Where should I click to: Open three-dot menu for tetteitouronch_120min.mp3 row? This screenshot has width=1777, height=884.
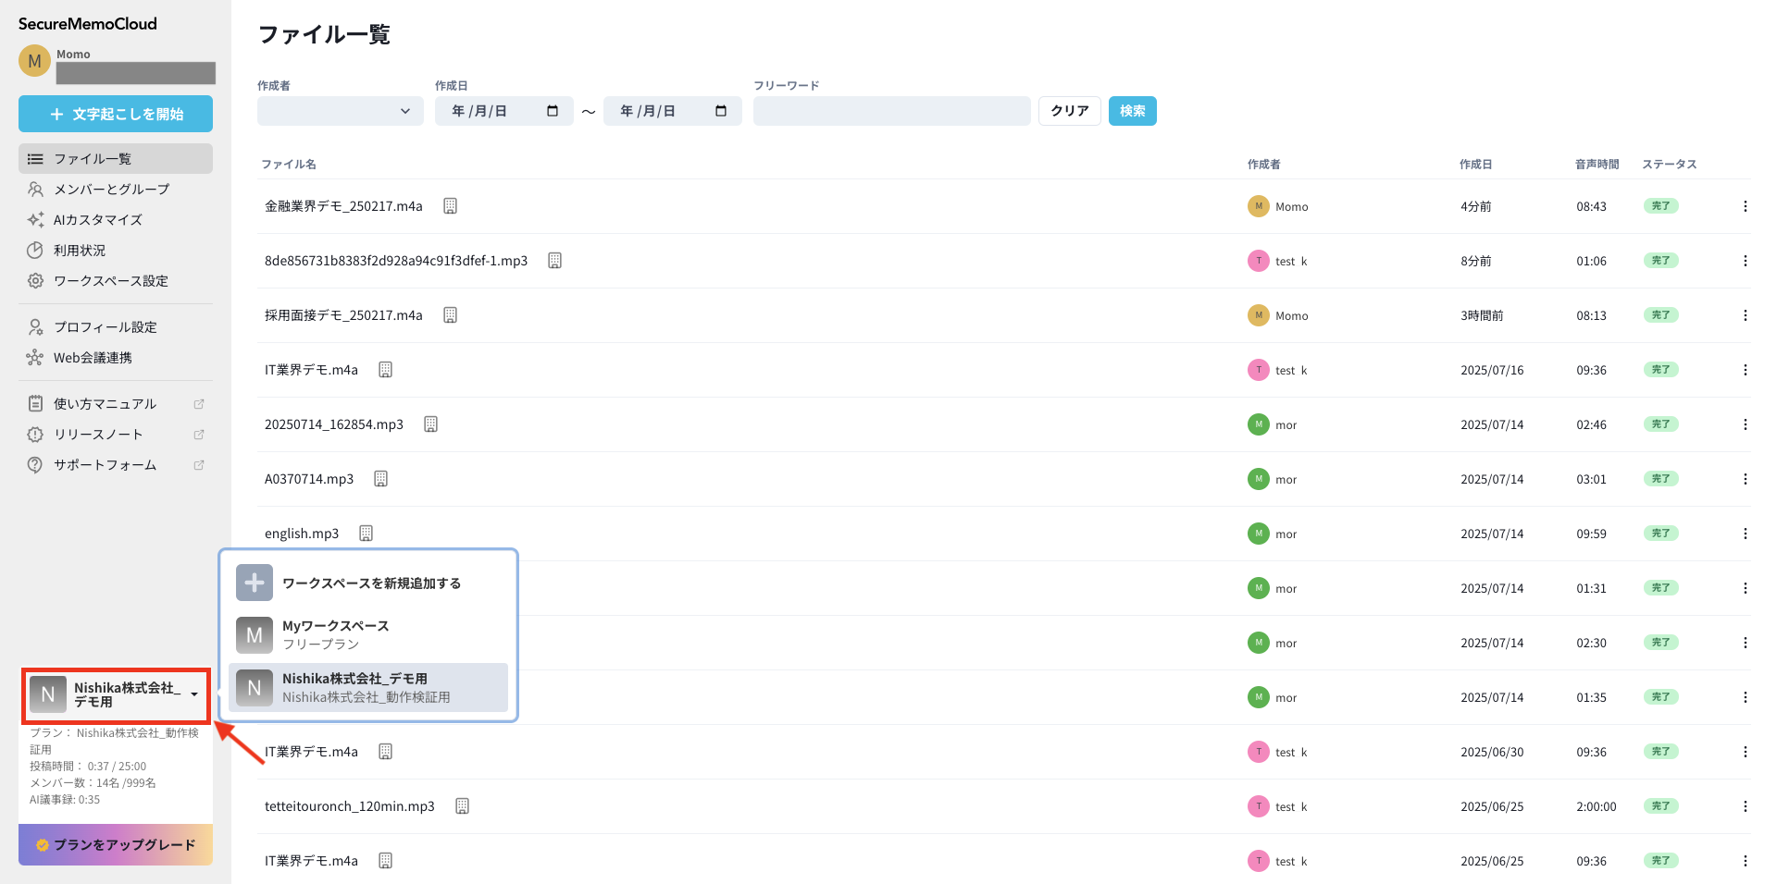point(1745,806)
